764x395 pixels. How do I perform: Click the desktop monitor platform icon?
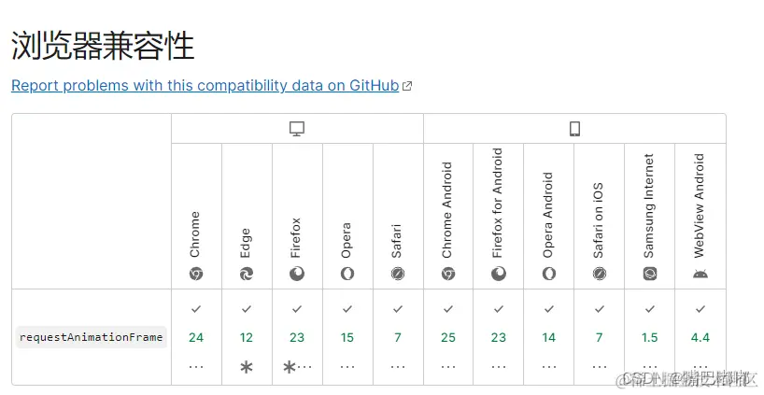297,129
